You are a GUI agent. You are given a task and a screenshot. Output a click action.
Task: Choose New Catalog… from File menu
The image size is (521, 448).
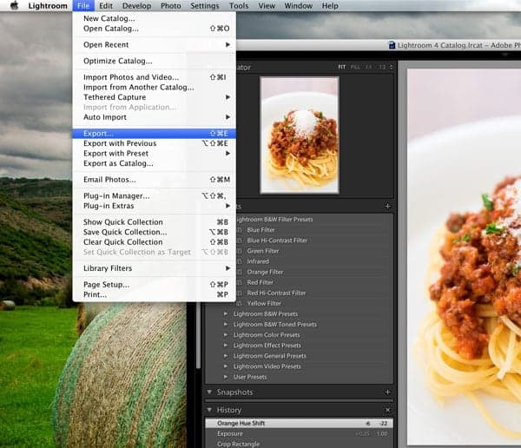[x=155, y=18]
